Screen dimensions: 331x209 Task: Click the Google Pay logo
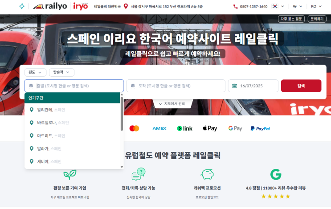[235, 128]
